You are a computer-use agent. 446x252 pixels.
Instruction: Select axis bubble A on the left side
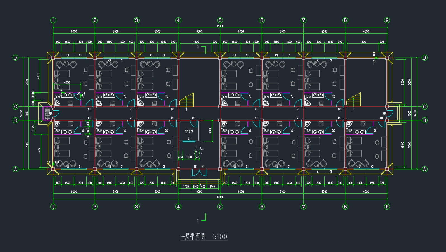click(x=16, y=169)
